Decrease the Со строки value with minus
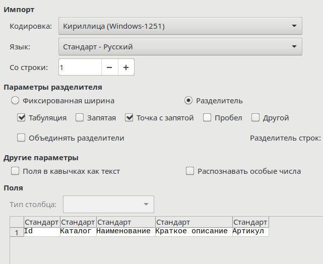Screen dimensions: 323x264 point(109,68)
